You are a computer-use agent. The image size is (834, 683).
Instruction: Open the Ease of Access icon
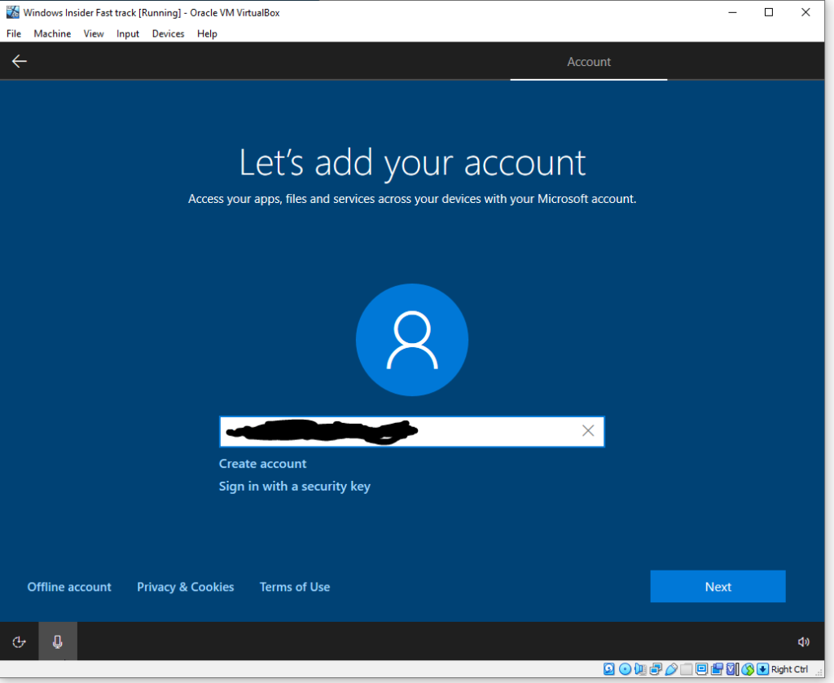tap(20, 642)
